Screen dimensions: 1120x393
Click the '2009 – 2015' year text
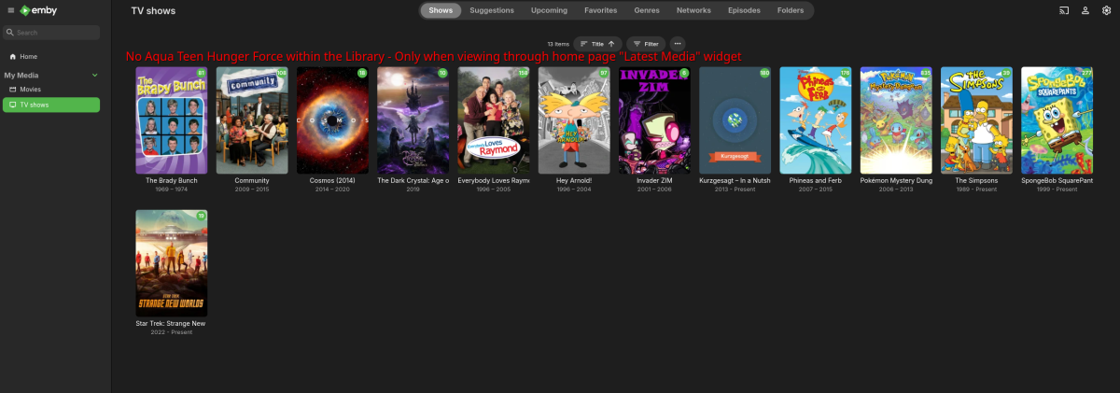(252, 189)
